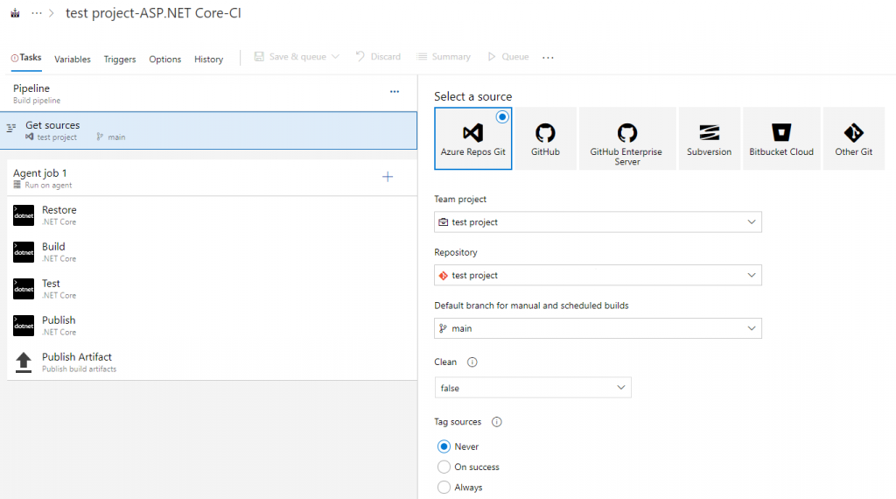Open the Publish dotnet task
Viewport: 896px width, 499px height.
[212, 326]
